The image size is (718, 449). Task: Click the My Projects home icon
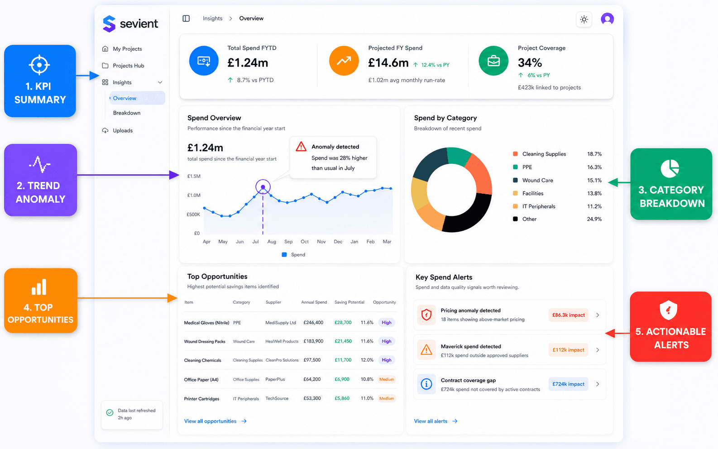(105, 49)
